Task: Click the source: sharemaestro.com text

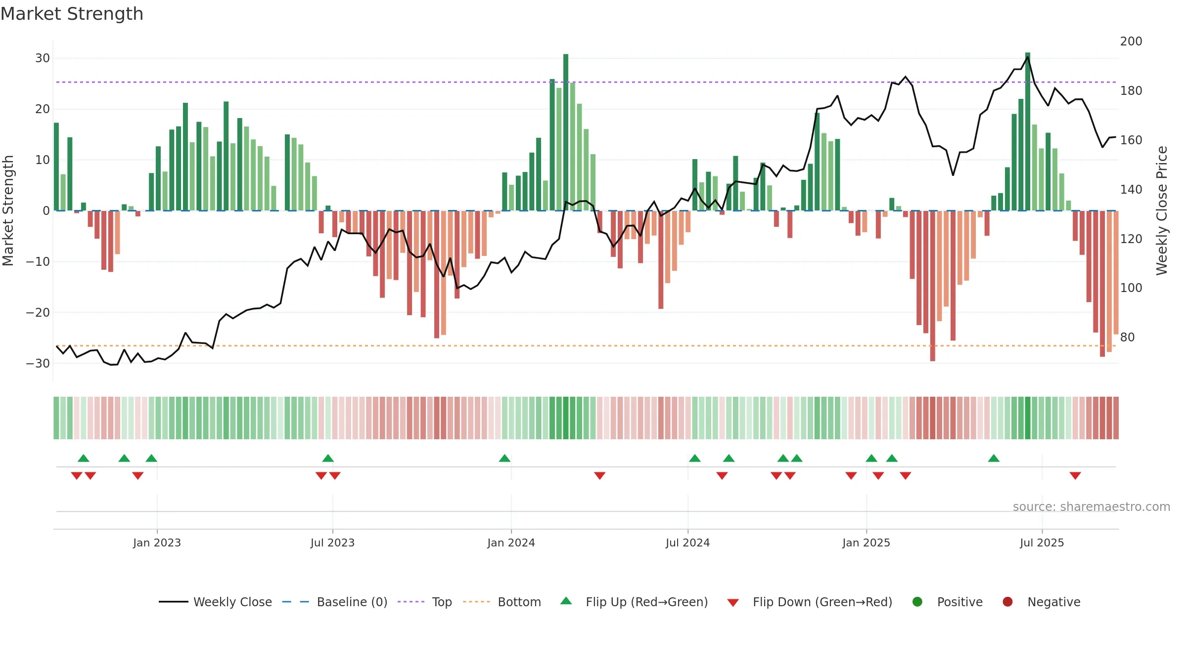Action: pyautogui.click(x=1092, y=507)
